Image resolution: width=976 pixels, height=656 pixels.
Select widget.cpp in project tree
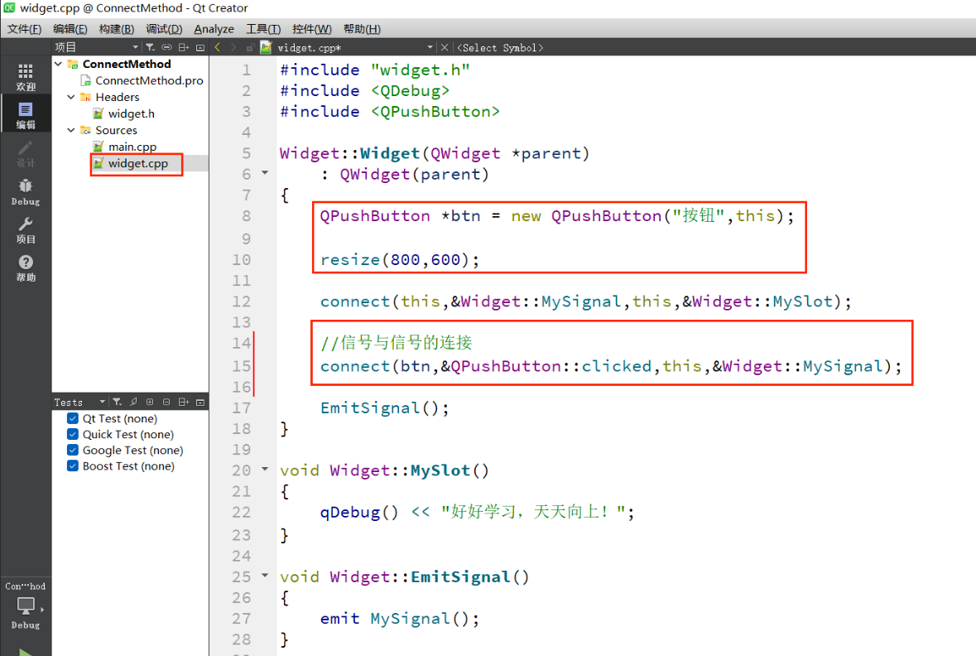[138, 163]
